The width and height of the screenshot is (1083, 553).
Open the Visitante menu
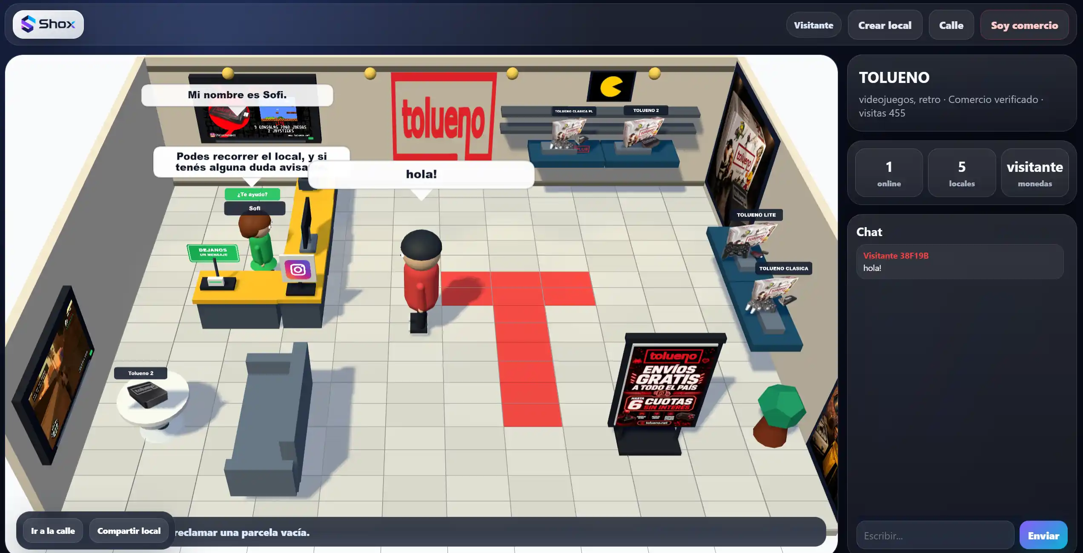pos(814,25)
